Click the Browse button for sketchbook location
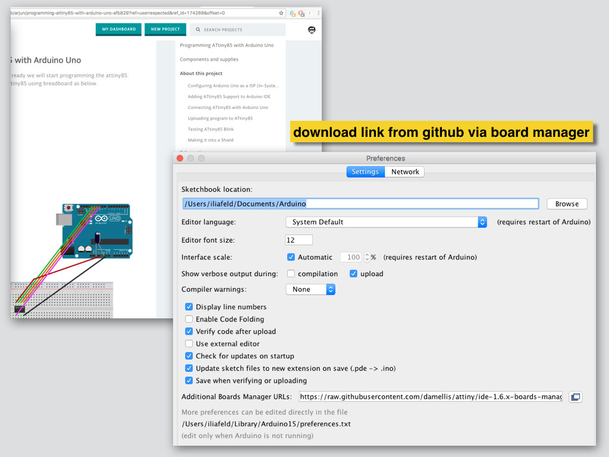609x457 pixels. point(567,204)
